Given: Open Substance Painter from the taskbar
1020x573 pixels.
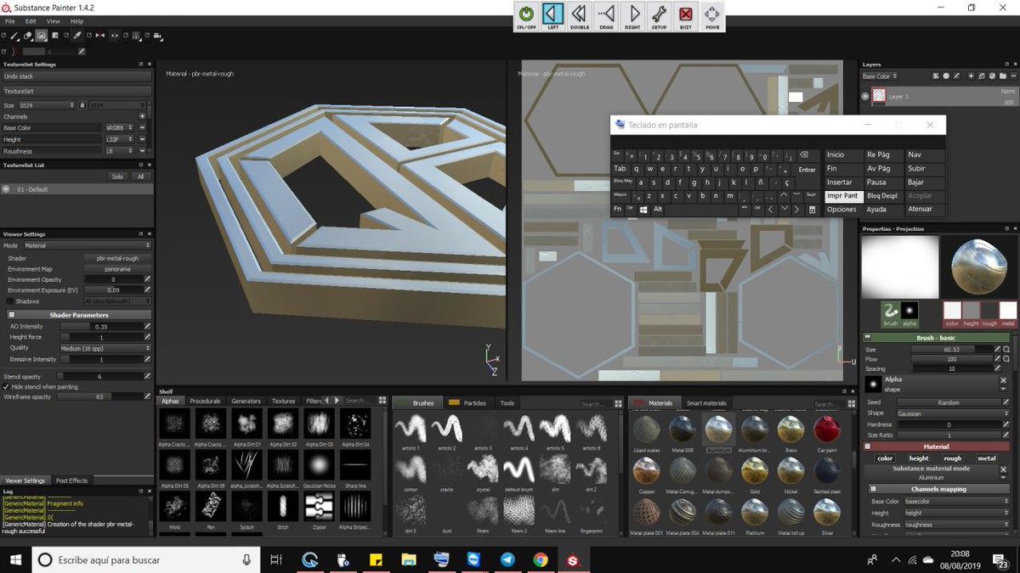Looking at the screenshot, I should pyautogui.click(x=574, y=560).
